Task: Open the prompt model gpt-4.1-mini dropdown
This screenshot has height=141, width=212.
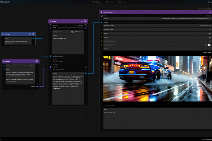Action: click(77, 32)
